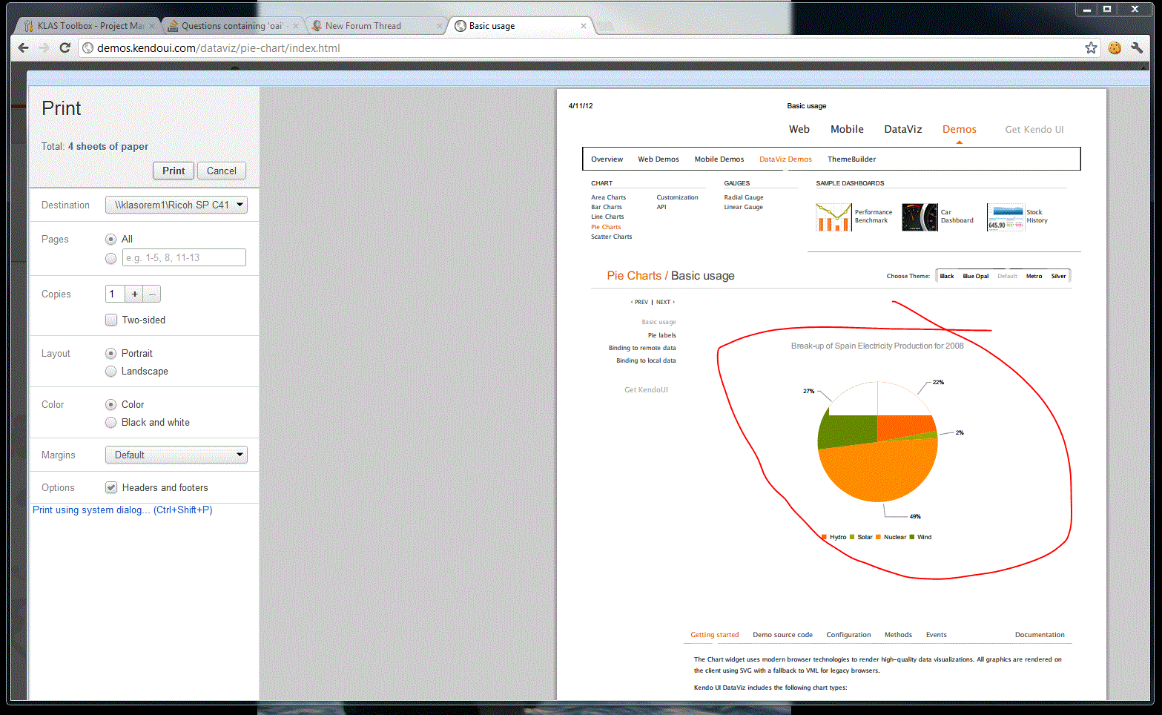Click the Performance Benchmark thumbnail in preview
Viewport: 1162px width, 715px height.
click(833, 217)
